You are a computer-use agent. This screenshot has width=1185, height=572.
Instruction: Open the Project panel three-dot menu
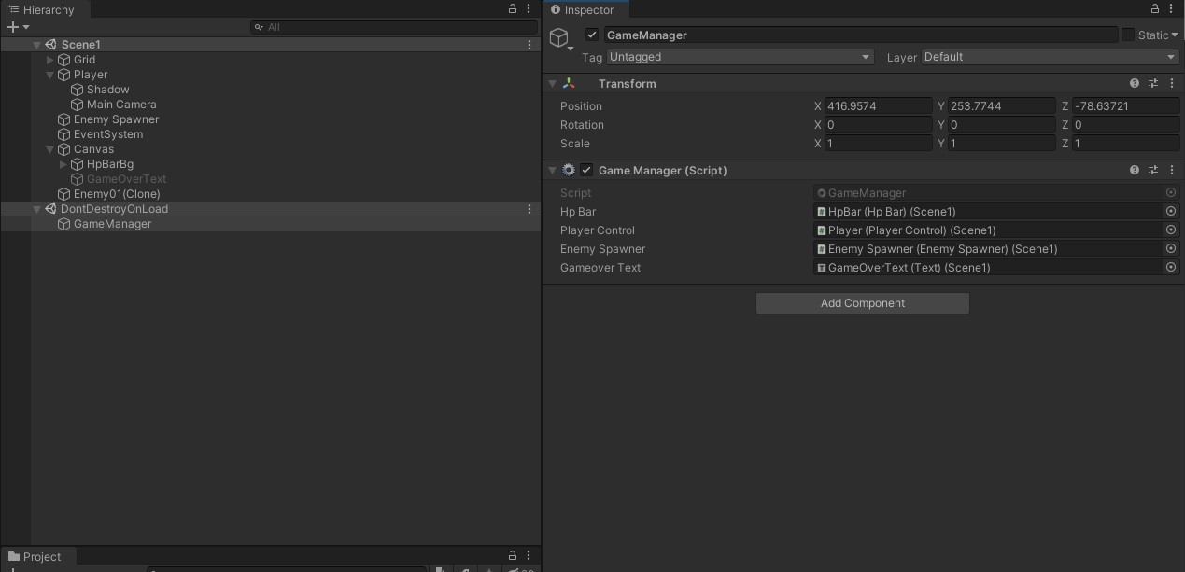click(x=529, y=556)
